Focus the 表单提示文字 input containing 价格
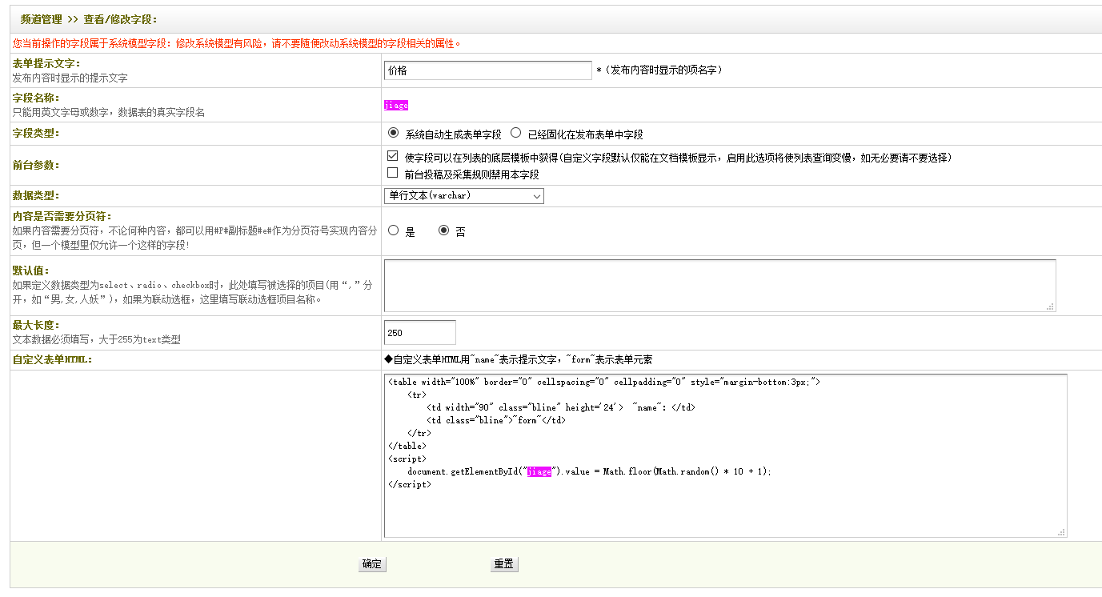Screen dimensions: 1102x597 (x=488, y=70)
